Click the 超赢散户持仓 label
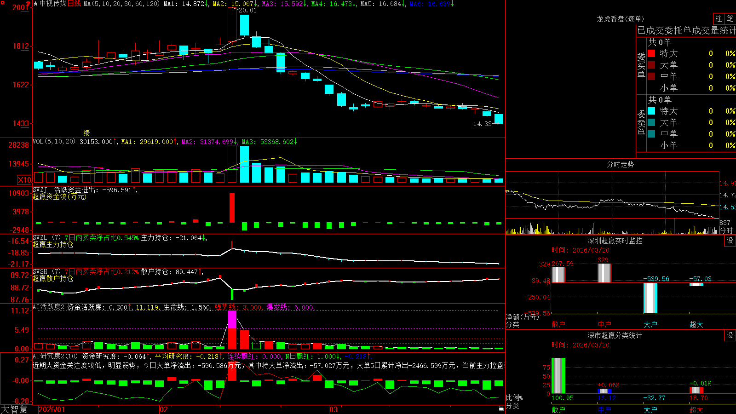Screen dimensions: 736x414 [x=53, y=278]
